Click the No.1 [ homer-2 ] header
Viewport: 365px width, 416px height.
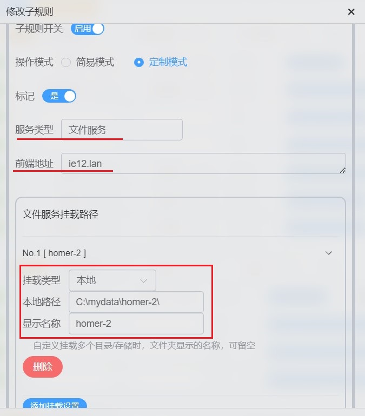(x=54, y=253)
